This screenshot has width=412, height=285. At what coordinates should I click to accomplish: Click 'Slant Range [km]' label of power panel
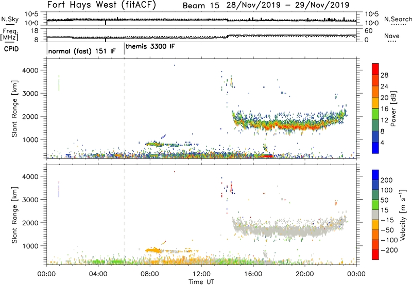(x=14, y=109)
